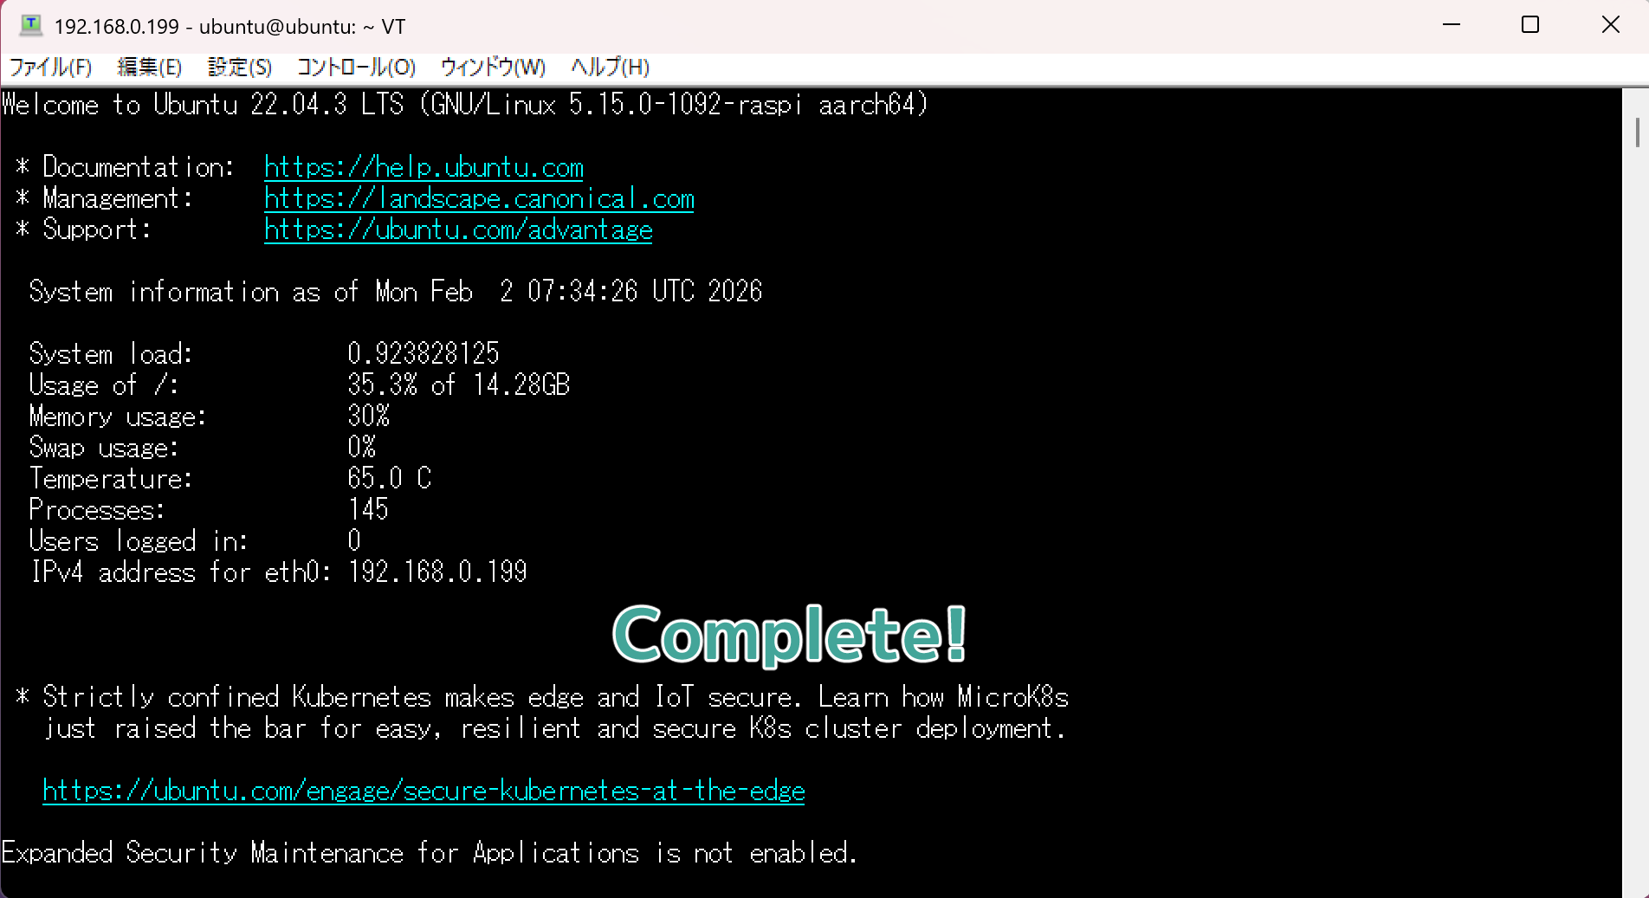Close the Tera Term SSH session window
Image resolution: width=1649 pixels, height=898 pixels.
tap(1610, 25)
